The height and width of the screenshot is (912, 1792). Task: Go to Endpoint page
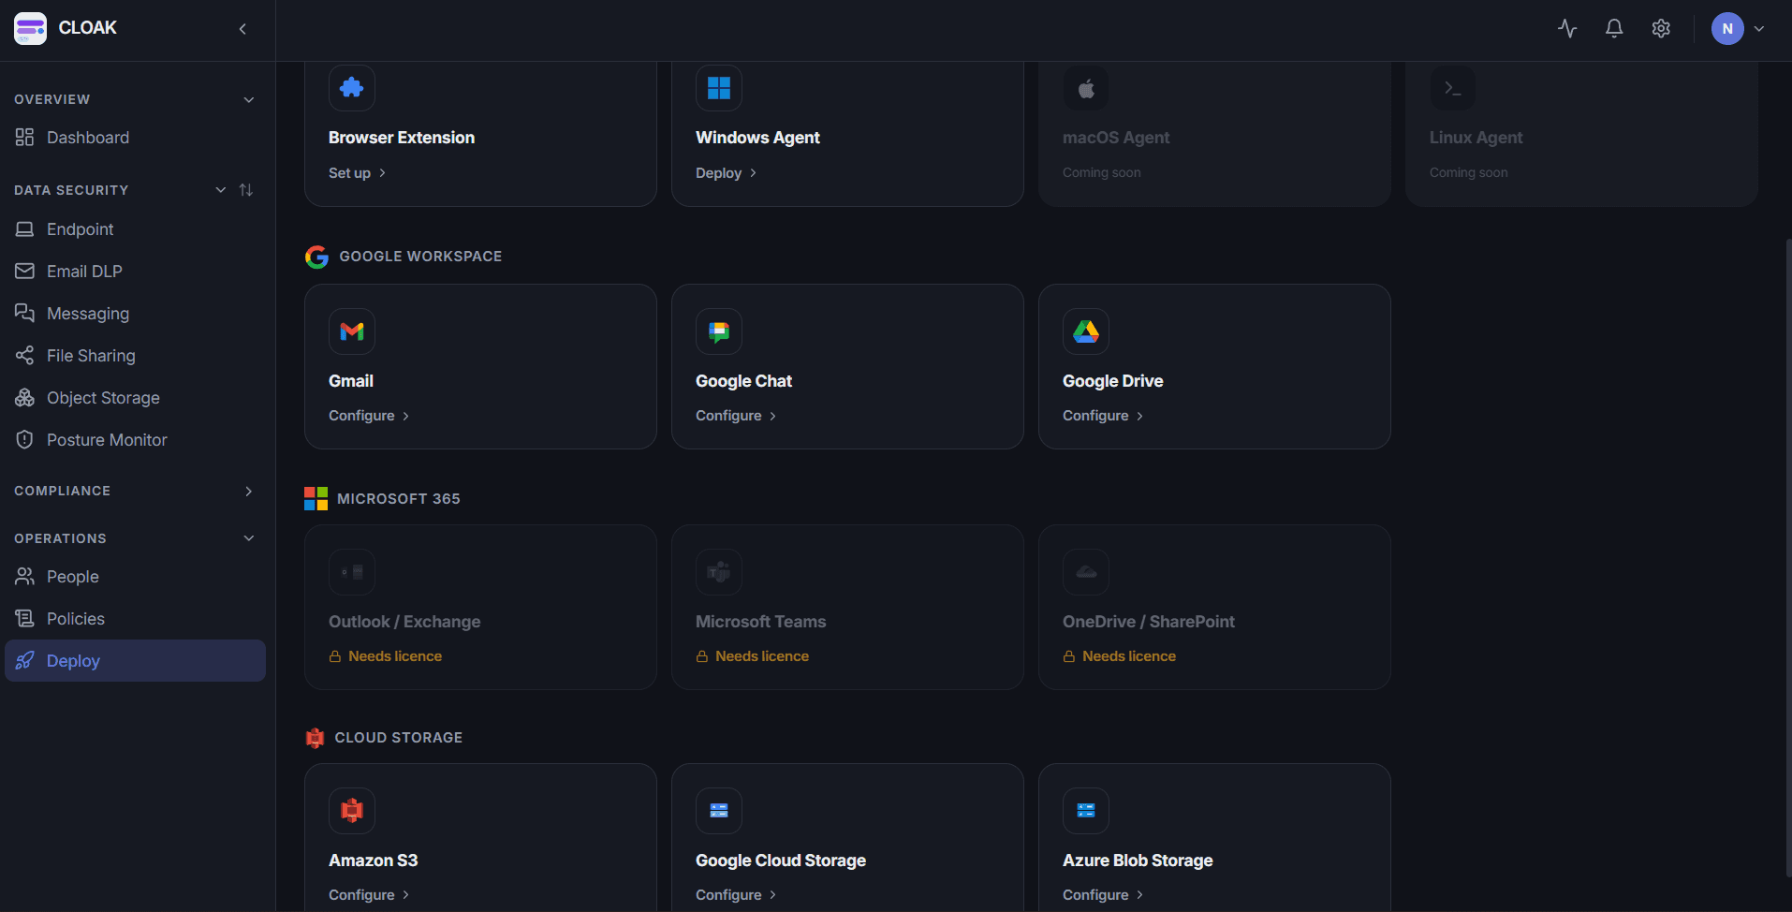tap(135, 229)
